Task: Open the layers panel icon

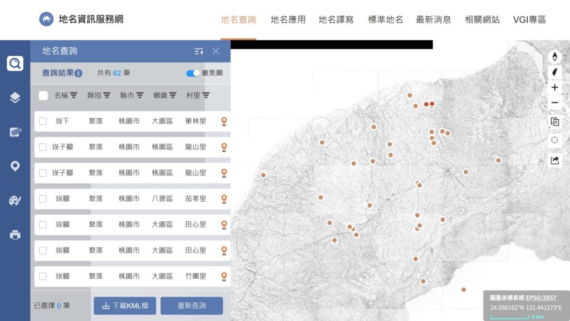Action: click(x=15, y=98)
